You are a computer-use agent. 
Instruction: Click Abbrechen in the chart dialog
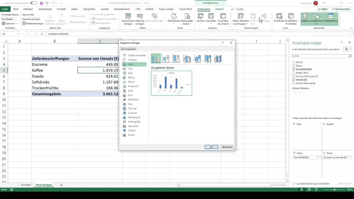pos(227,147)
